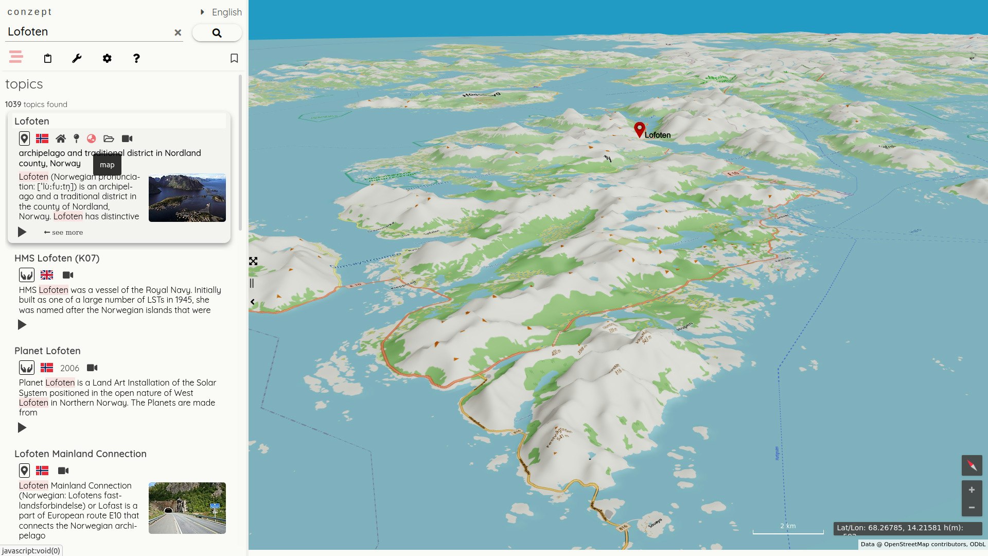Screen dimensions: 988x556
Task: Open the HMS Lofoten (K07) topic title
Action: click(x=57, y=258)
